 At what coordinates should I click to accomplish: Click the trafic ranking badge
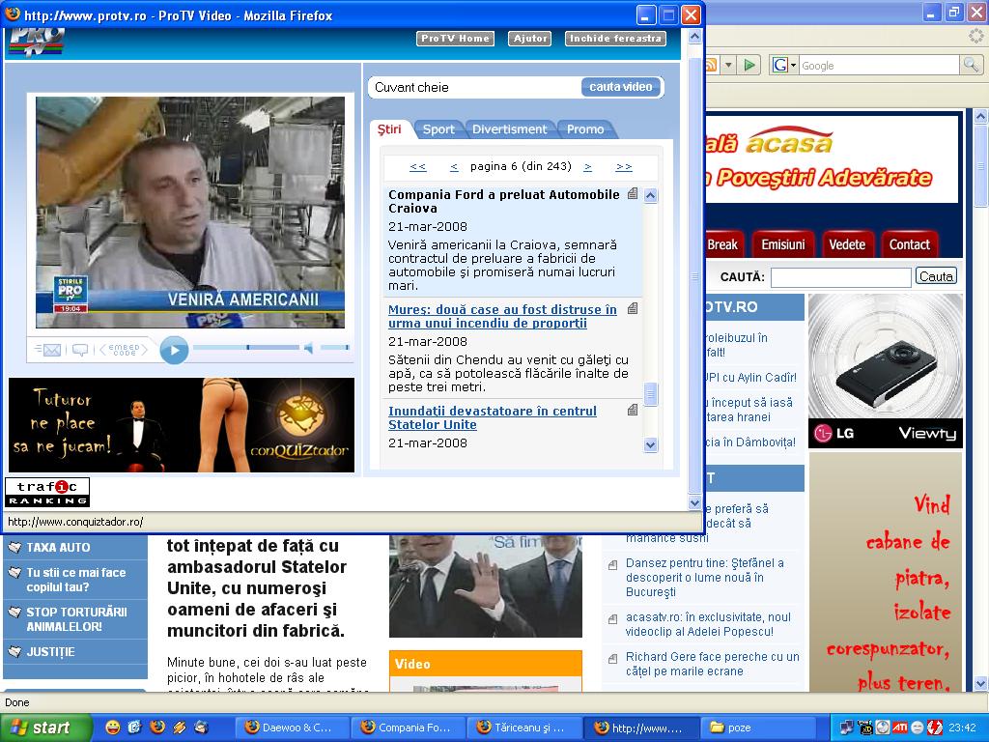point(47,492)
